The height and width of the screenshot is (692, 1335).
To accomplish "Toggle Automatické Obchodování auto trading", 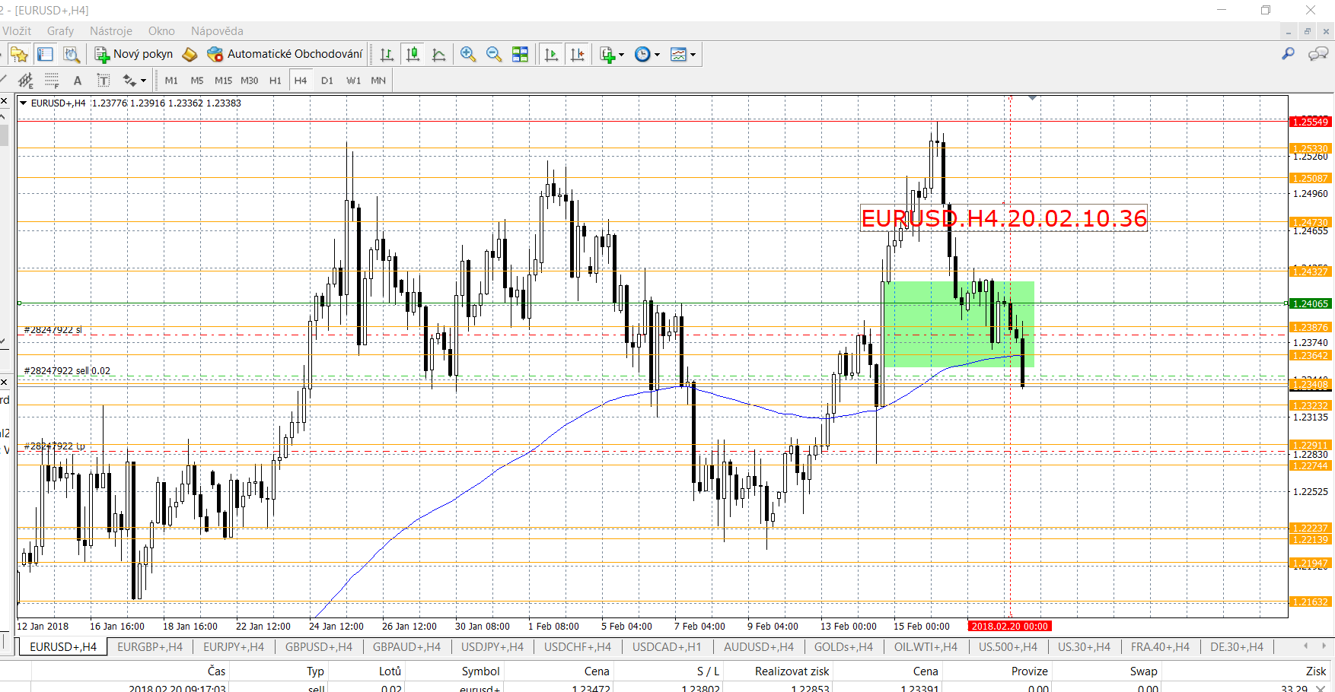I will click(x=285, y=54).
